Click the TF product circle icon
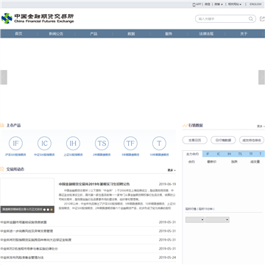The image size is (265, 265). tap(130, 144)
